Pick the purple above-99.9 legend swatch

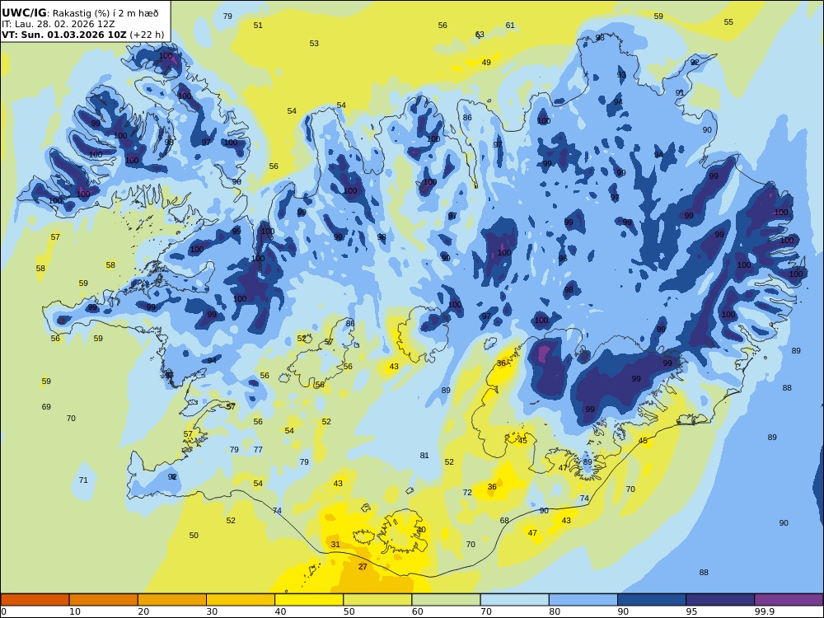(789, 600)
